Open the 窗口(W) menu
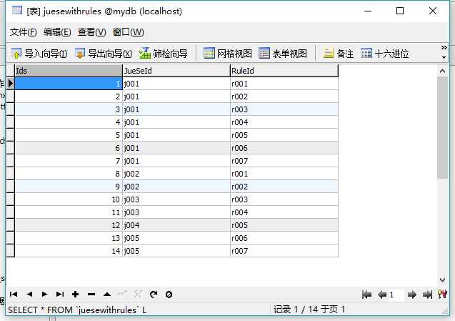 pos(128,32)
